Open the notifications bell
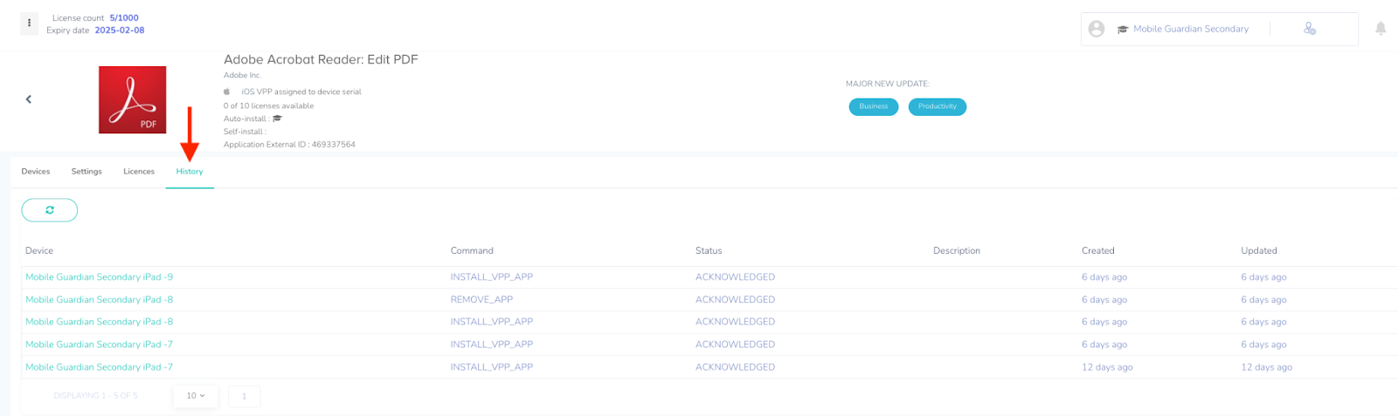This screenshot has width=1398, height=416. [x=1381, y=29]
